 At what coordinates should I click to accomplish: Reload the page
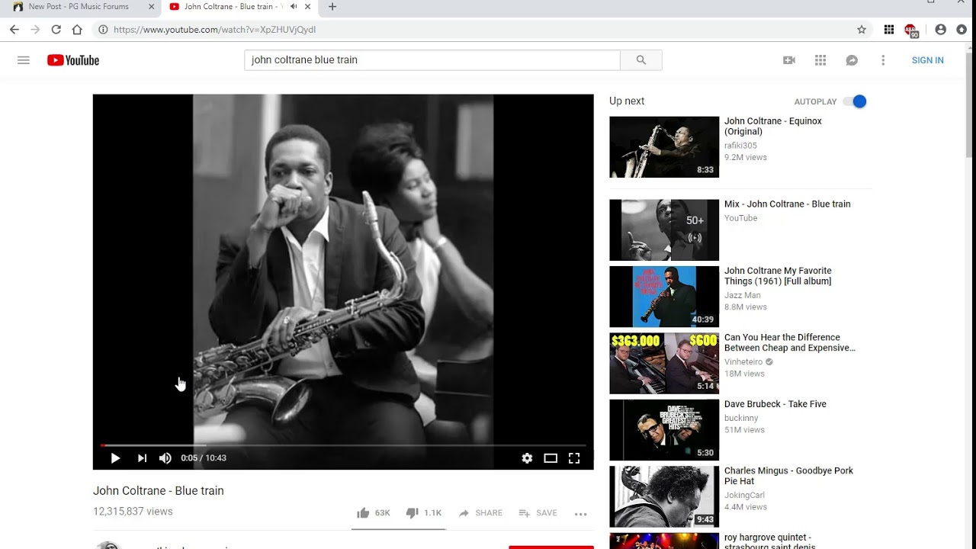pos(56,30)
